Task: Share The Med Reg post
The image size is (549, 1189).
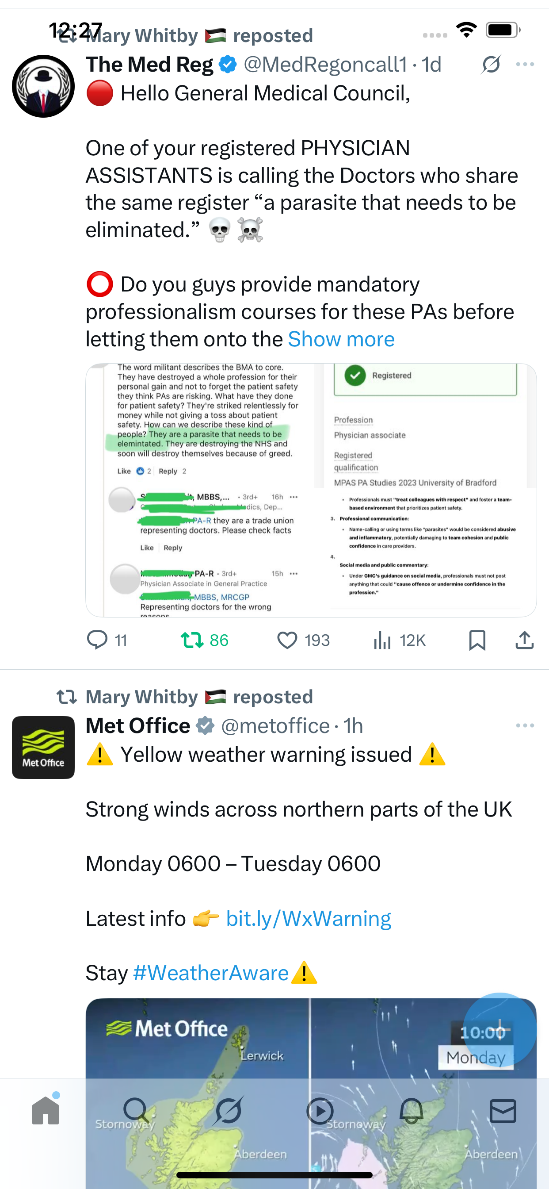Action: (x=525, y=640)
